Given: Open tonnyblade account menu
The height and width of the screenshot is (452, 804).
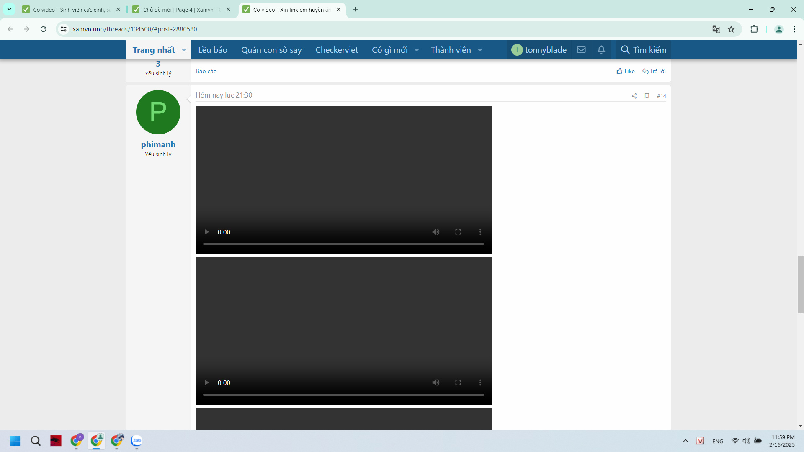Looking at the screenshot, I should (539, 50).
